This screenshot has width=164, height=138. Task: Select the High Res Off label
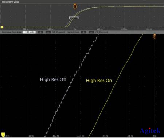(x=53, y=79)
